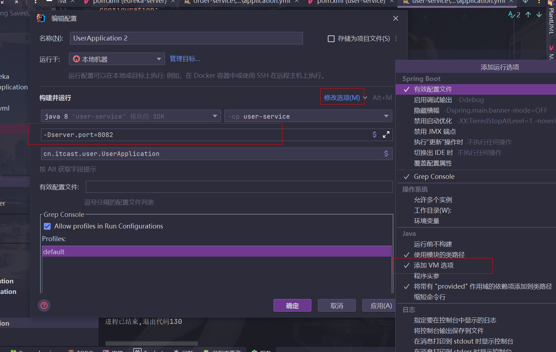Viewport: 556px width, 352px height.
Task: Open the inspections widget showing 2 typos
Action: point(514,14)
